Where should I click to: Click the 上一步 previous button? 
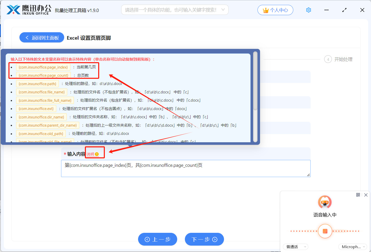pyautogui.click(x=158, y=239)
